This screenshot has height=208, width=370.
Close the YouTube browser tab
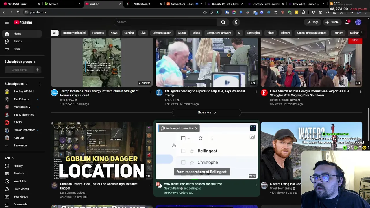[120, 4]
